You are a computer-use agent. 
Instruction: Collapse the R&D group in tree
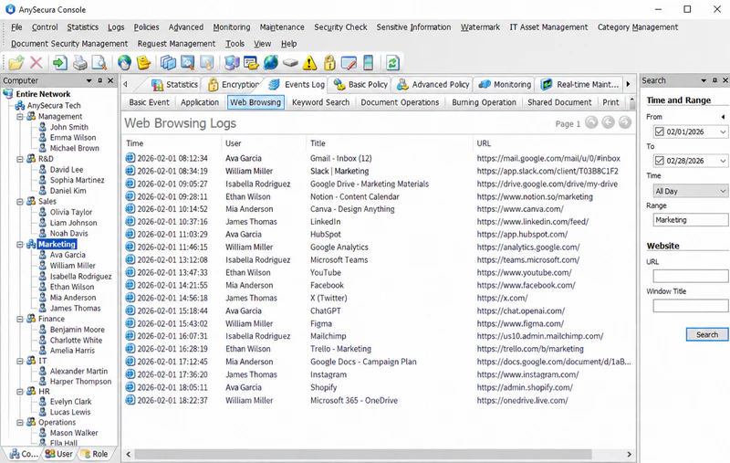pyautogui.click(x=20, y=159)
